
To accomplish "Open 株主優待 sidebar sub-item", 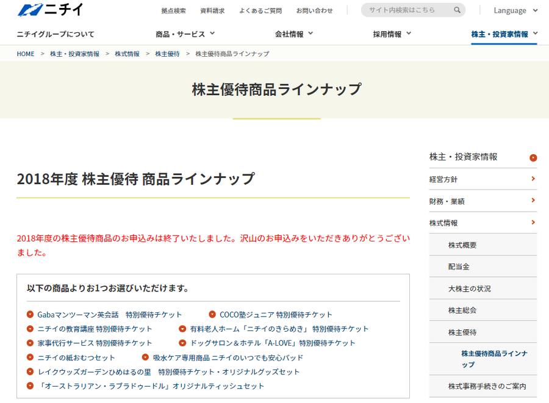I will (483, 332).
